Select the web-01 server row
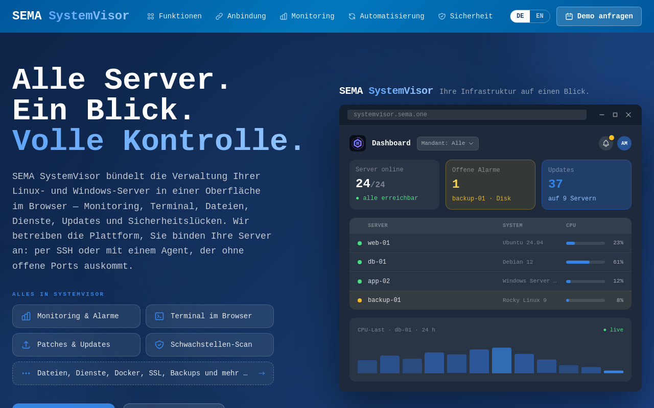Screen dimensions: 654x408 pos(491,243)
